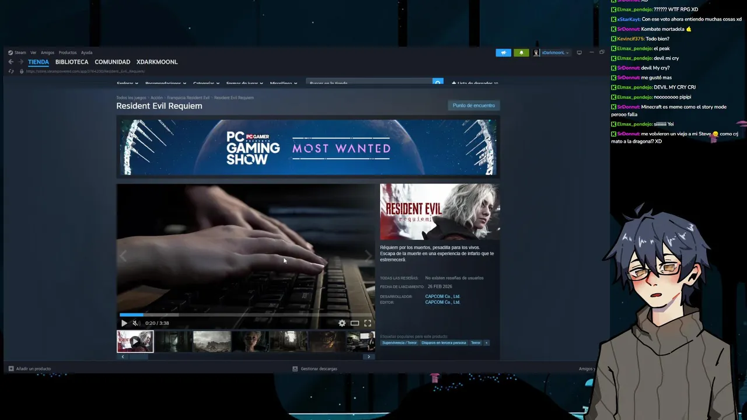
Task: Open the green notifications bell
Action: (x=521, y=52)
